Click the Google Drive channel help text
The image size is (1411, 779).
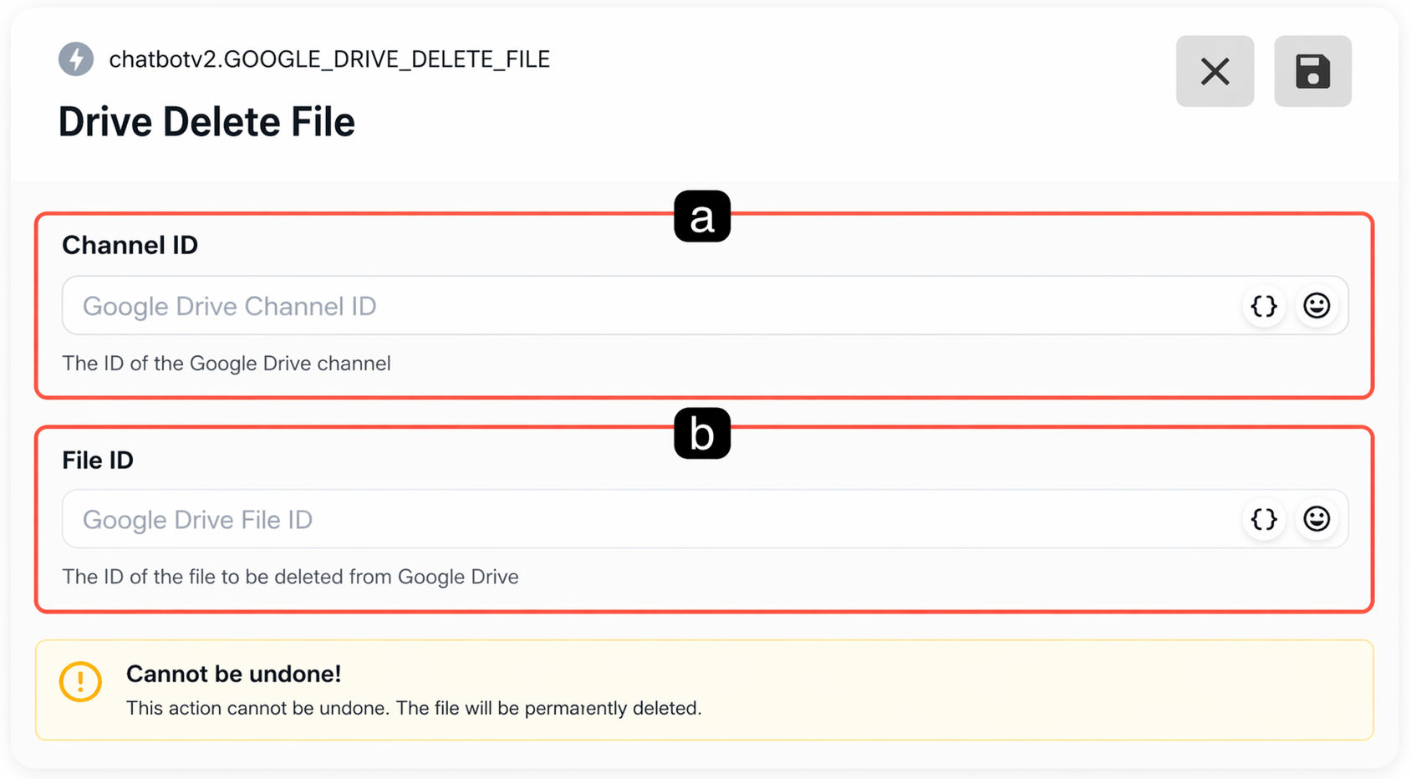pos(227,364)
